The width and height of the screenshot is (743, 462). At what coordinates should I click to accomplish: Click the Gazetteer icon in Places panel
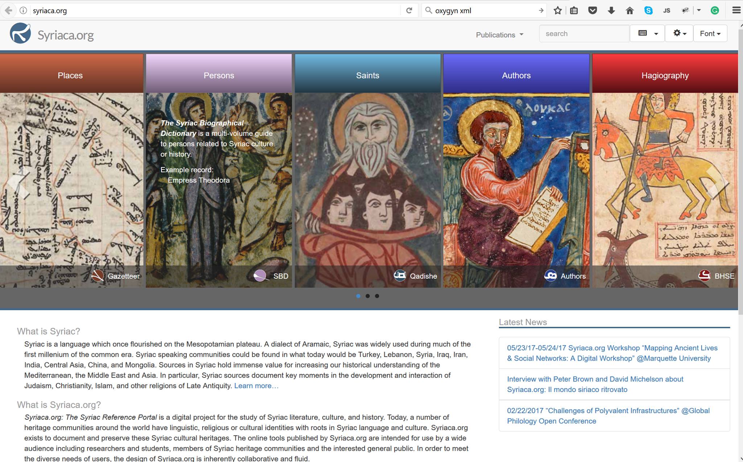click(x=97, y=276)
